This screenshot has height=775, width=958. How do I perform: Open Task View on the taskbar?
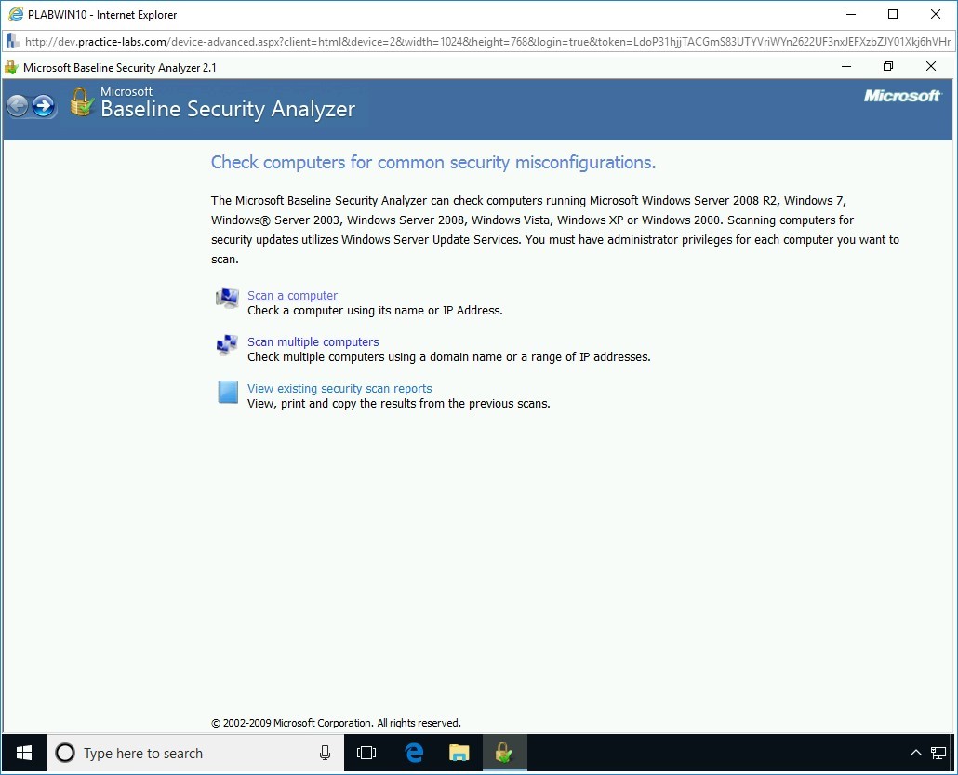(366, 753)
